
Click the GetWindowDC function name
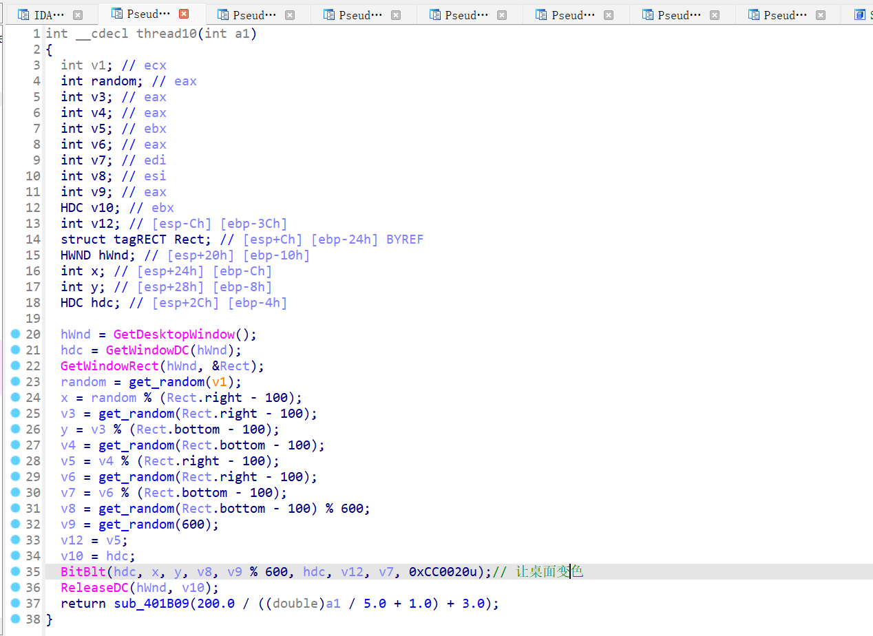coord(147,350)
